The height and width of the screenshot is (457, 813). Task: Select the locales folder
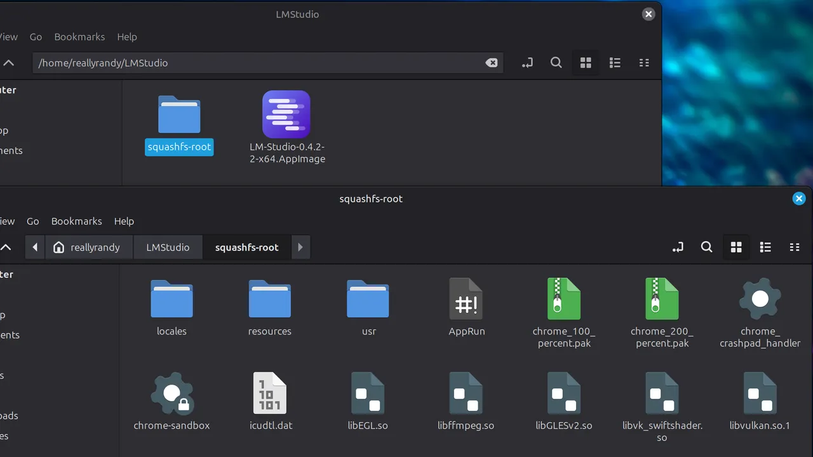click(171, 298)
